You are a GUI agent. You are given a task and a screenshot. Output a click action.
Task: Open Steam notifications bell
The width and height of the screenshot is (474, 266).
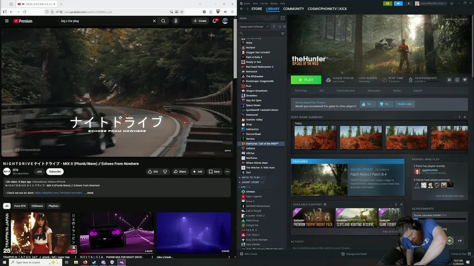[x=408, y=3]
